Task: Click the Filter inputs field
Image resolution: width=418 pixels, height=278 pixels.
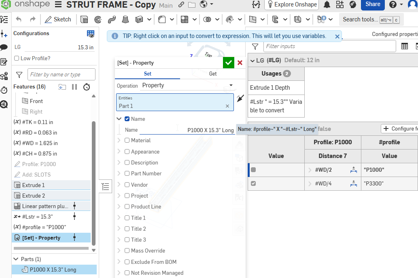Action: [329, 46]
